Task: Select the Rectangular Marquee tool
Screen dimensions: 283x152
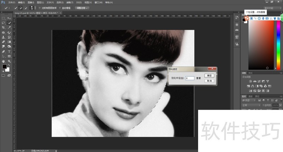Action: [3, 18]
